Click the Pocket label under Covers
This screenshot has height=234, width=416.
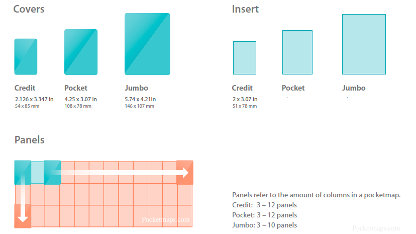[x=76, y=88]
